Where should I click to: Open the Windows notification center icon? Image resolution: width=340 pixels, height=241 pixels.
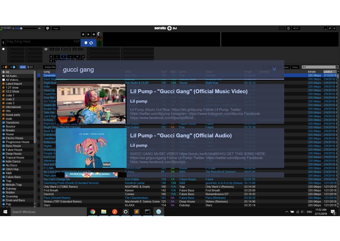(333, 212)
